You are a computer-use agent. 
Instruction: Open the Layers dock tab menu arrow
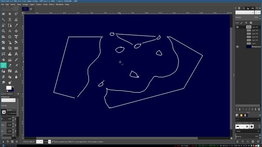click(x=260, y=8)
